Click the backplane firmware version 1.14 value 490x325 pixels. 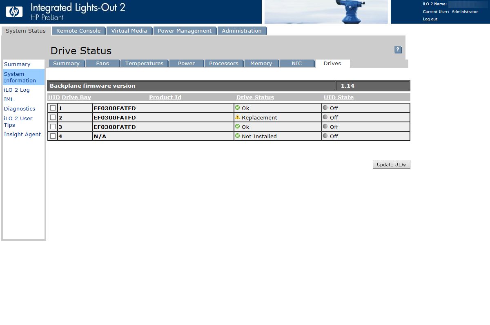click(347, 86)
